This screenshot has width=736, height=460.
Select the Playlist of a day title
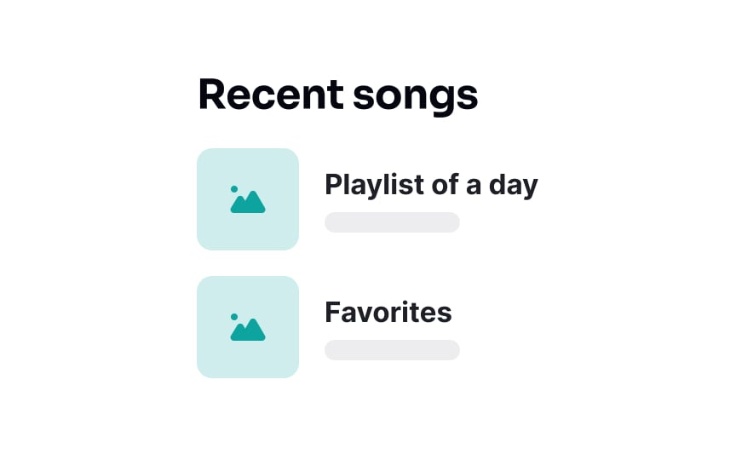click(431, 185)
